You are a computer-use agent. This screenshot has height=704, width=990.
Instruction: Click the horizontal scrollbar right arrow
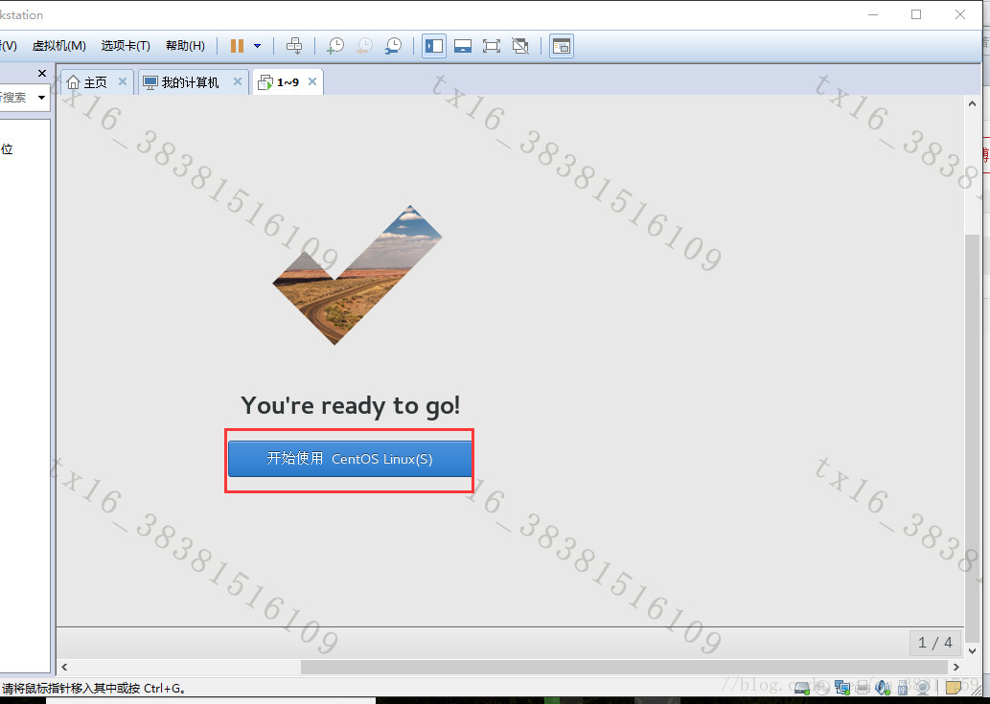(955, 667)
